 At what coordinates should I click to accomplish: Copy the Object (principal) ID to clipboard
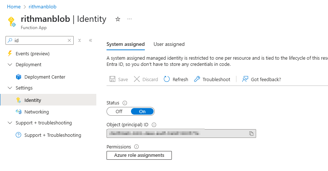[251, 134]
